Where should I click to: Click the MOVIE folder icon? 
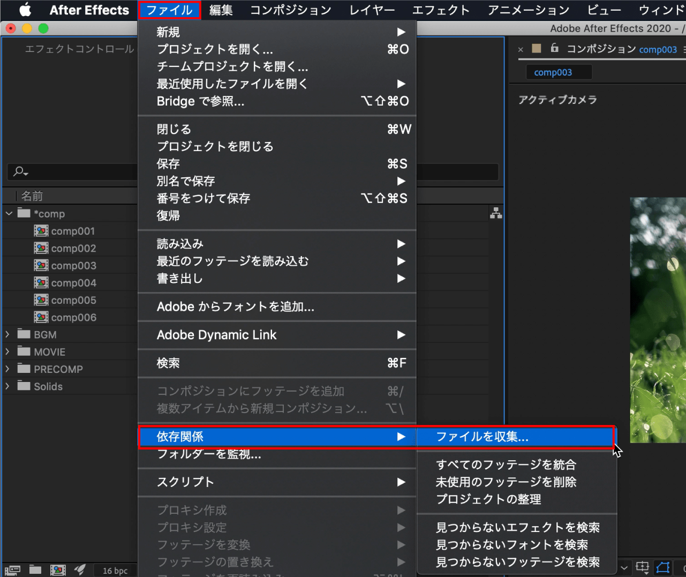(24, 351)
